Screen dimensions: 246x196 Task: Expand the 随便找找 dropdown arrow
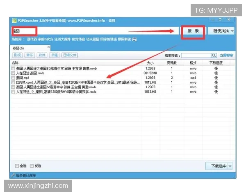(232, 31)
